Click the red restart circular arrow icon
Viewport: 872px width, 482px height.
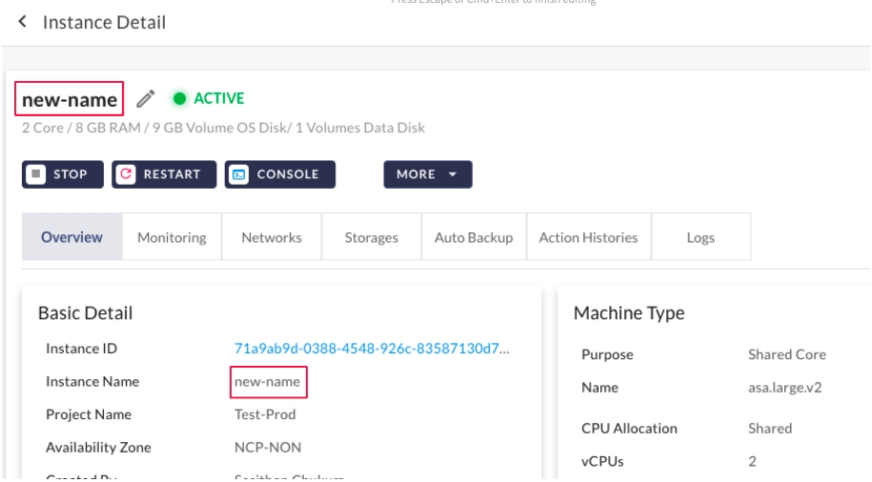(x=127, y=174)
